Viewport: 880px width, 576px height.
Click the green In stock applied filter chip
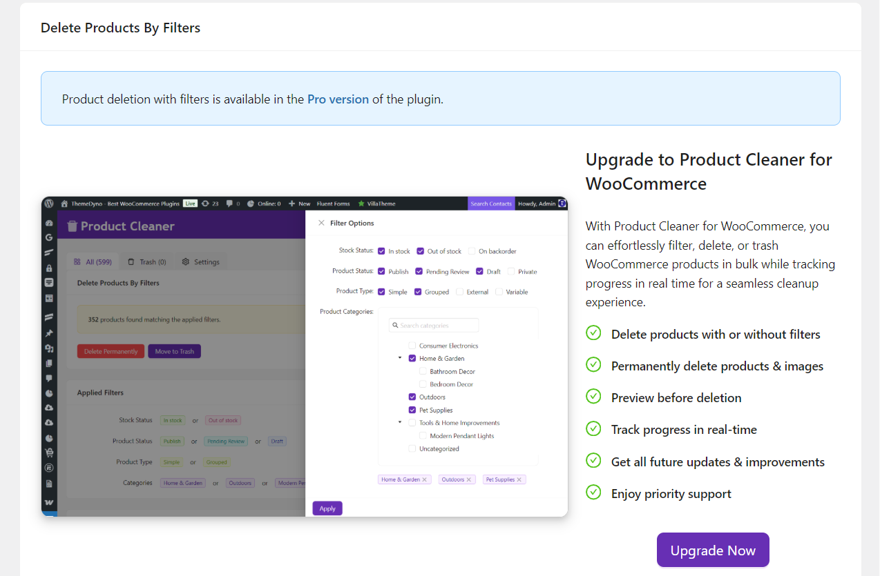point(173,420)
